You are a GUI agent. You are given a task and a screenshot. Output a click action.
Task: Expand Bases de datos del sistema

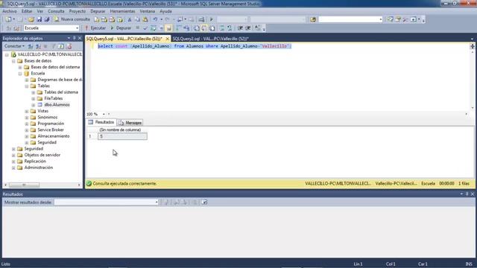pos(20,67)
